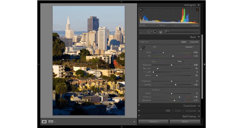Collapse the Histogram panel
The width and height of the screenshot is (243, 128).
[199, 5]
